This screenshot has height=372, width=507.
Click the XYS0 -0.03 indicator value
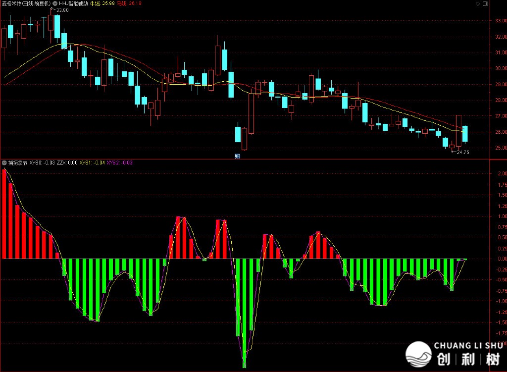[x=42, y=162]
